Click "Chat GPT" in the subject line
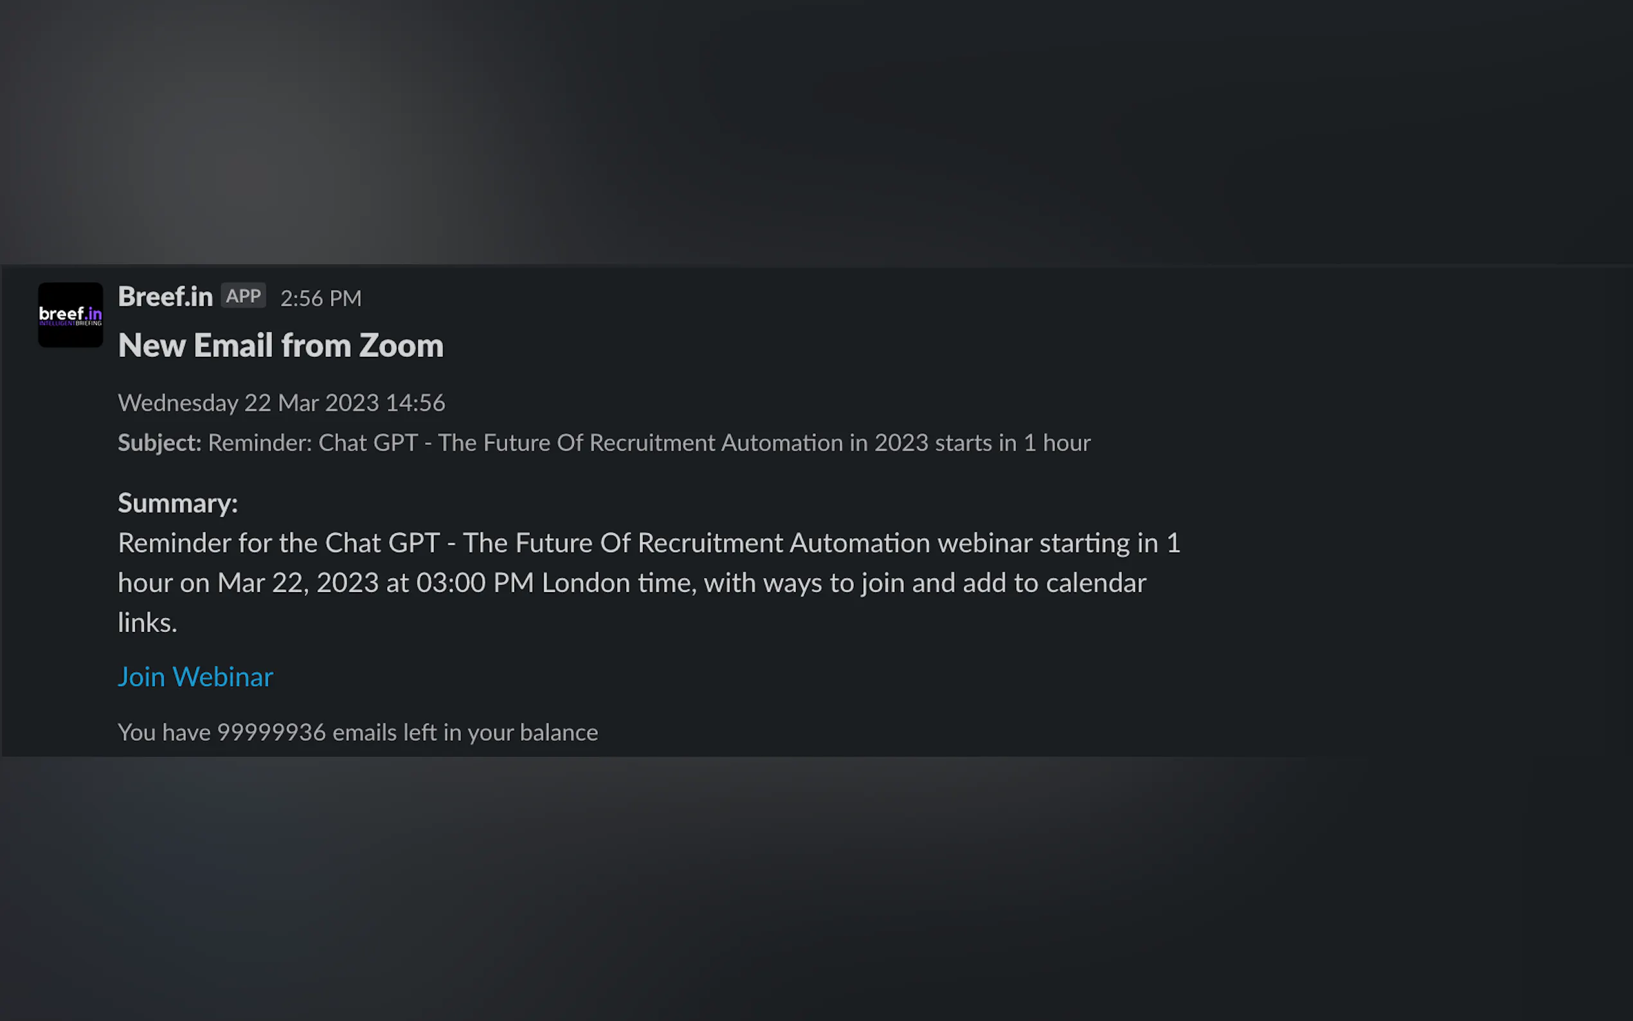The height and width of the screenshot is (1021, 1633). [x=368, y=443]
